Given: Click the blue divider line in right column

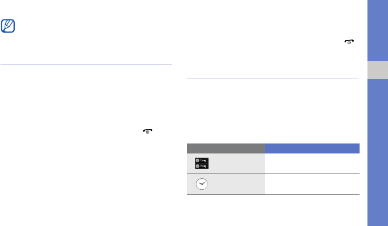Looking at the screenshot, I should click(273, 79).
